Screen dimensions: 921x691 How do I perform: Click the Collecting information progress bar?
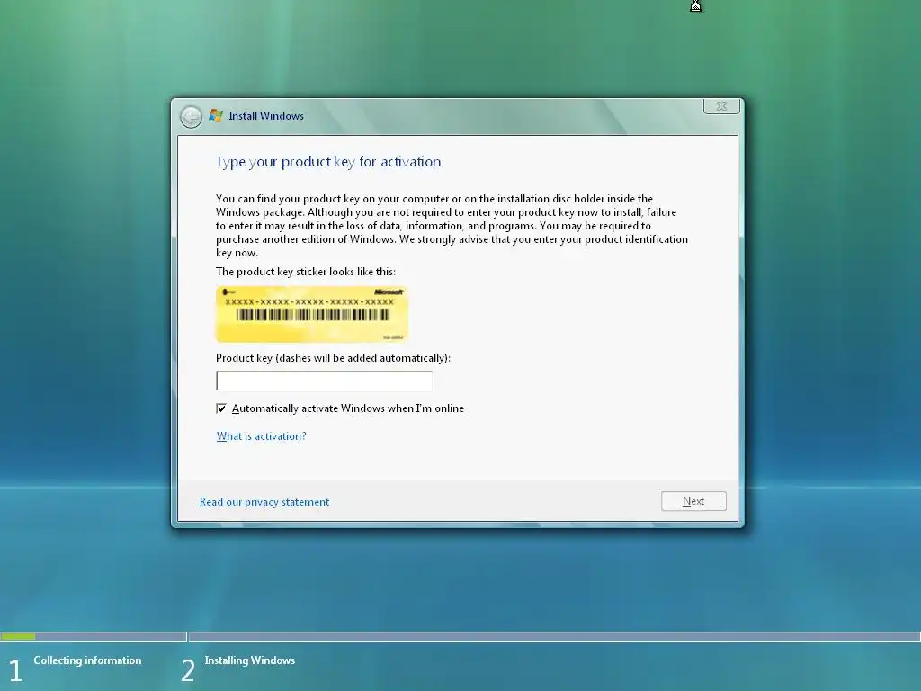[94, 636]
